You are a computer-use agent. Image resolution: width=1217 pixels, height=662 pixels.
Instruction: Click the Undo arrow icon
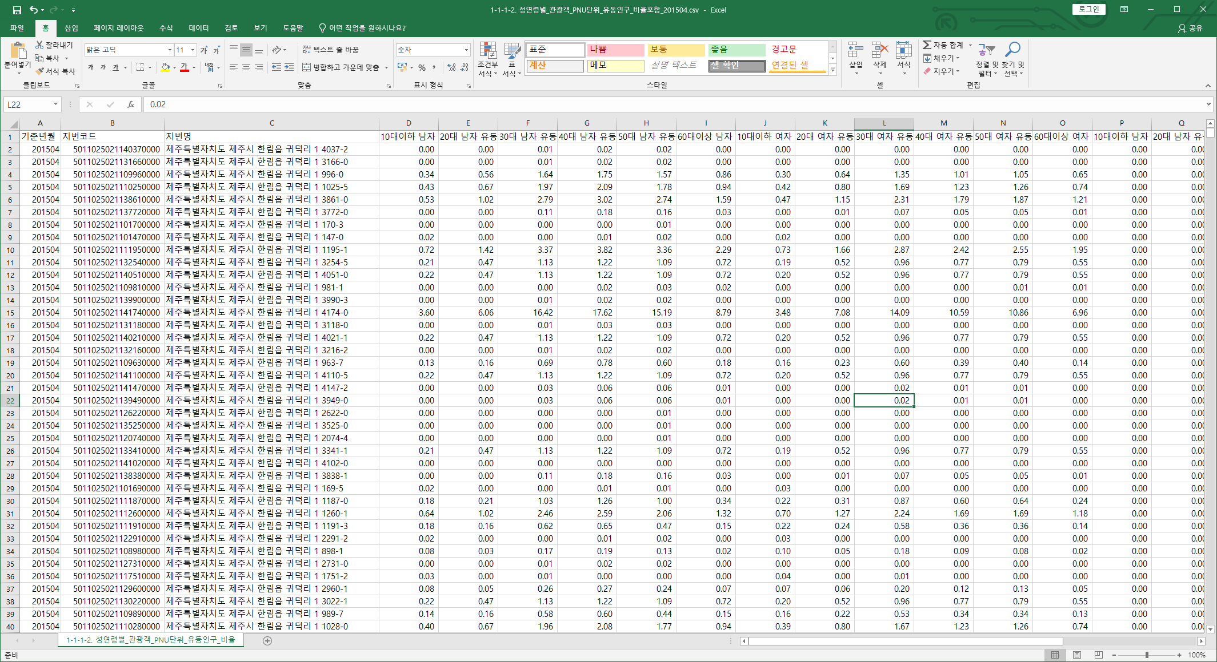[x=34, y=10]
